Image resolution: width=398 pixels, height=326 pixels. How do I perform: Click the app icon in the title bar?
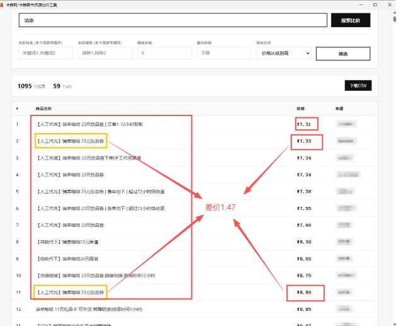coord(3,4)
